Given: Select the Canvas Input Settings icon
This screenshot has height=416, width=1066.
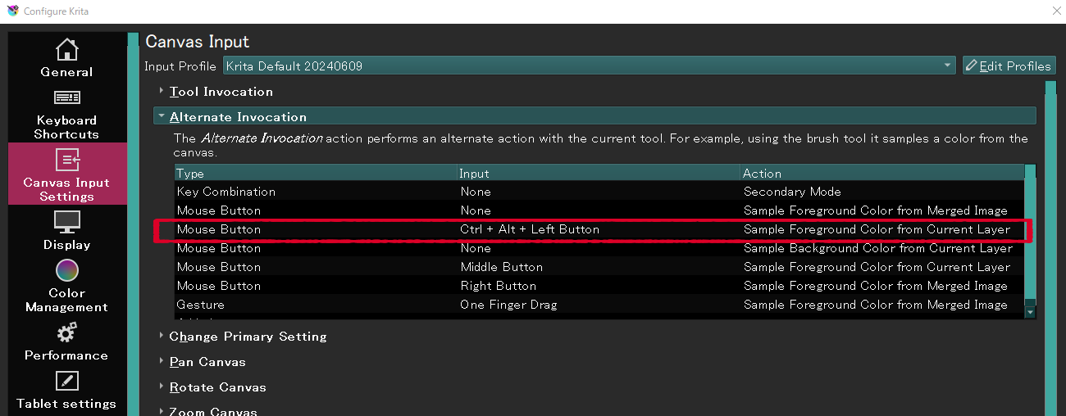Looking at the screenshot, I should coord(66,161).
